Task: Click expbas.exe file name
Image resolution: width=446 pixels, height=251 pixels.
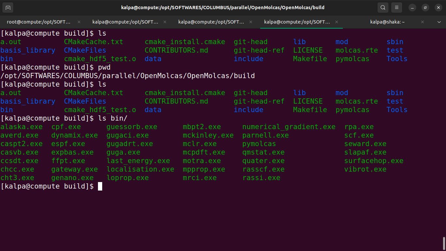Action: point(72,152)
